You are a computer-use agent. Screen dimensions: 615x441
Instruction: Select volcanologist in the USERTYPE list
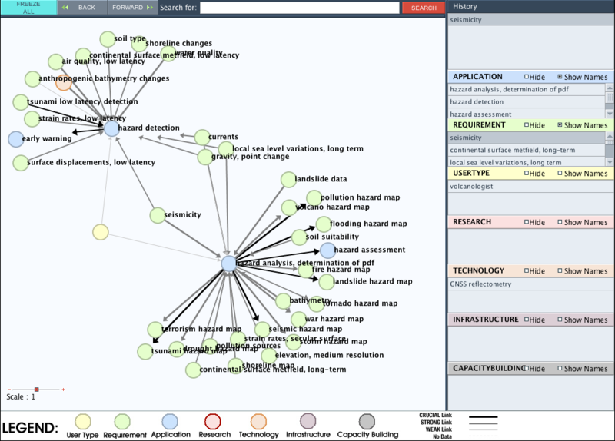click(473, 186)
